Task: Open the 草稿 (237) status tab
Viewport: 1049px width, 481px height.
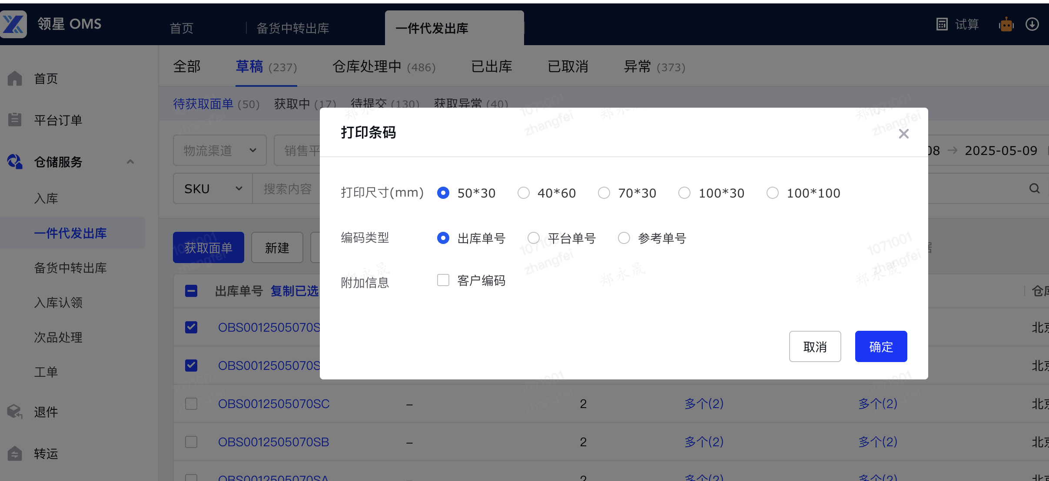Action: point(266,66)
